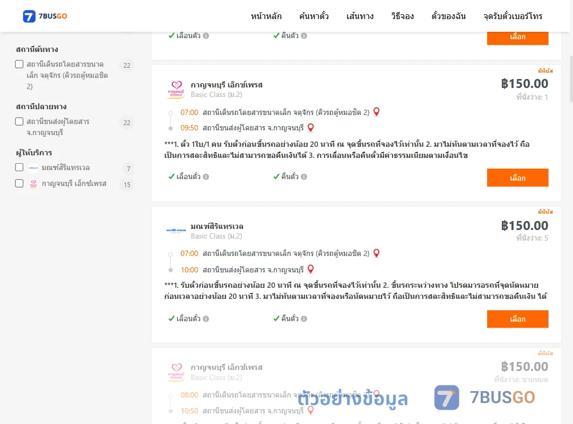
Task: Click the สถานีปลายทาง filter heading
Action: click(41, 107)
